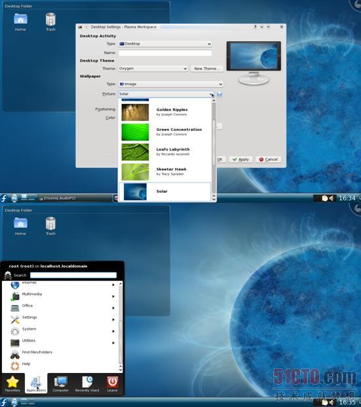Expand the Office submenu arrow
361x407 pixels.
(x=113, y=308)
